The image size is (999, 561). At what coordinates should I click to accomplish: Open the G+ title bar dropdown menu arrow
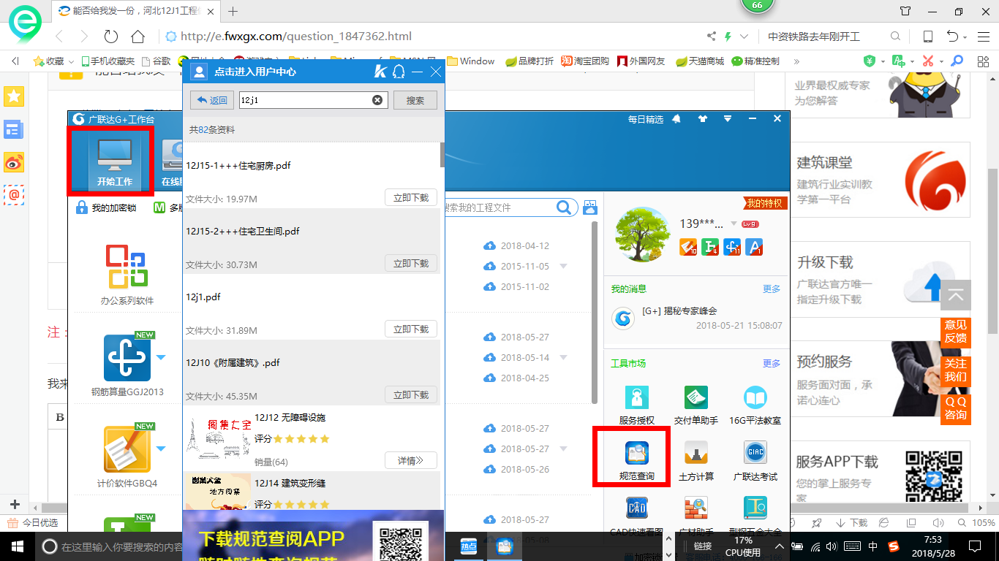coord(728,118)
